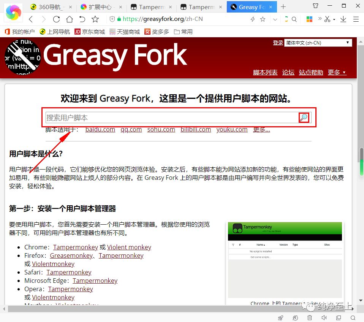Viewport: 364px width, 322px height.
Task: Show more extensions with the chevron icon
Action: tap(320, 18)
